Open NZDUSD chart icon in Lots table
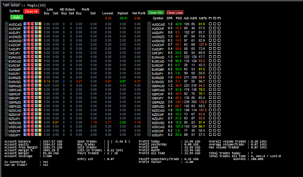This screenshot has height=177, width=303. [x=6, y=122]
